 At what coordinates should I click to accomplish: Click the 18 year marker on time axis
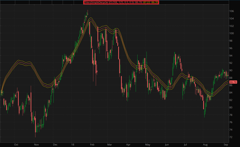(x=72, y=145)
